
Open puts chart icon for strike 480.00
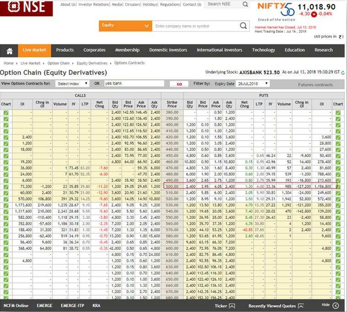point(338,175)
